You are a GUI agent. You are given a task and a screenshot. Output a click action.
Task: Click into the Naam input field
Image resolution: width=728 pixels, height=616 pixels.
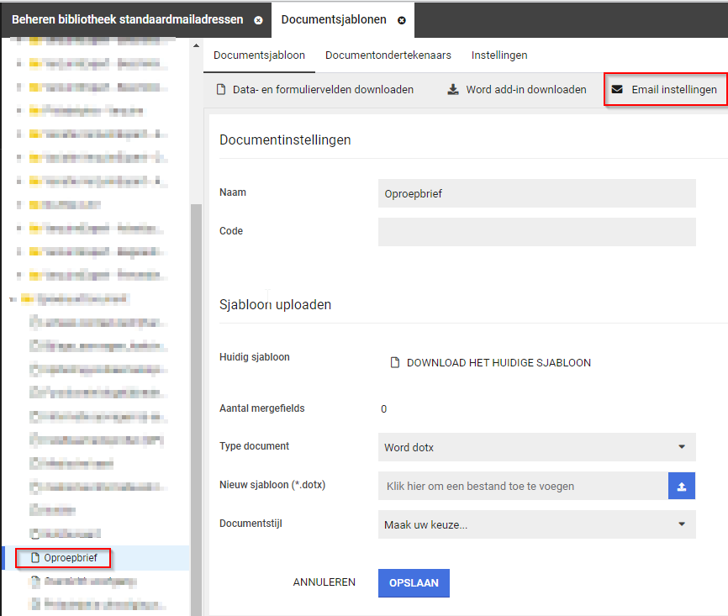(x=536, y=193)
